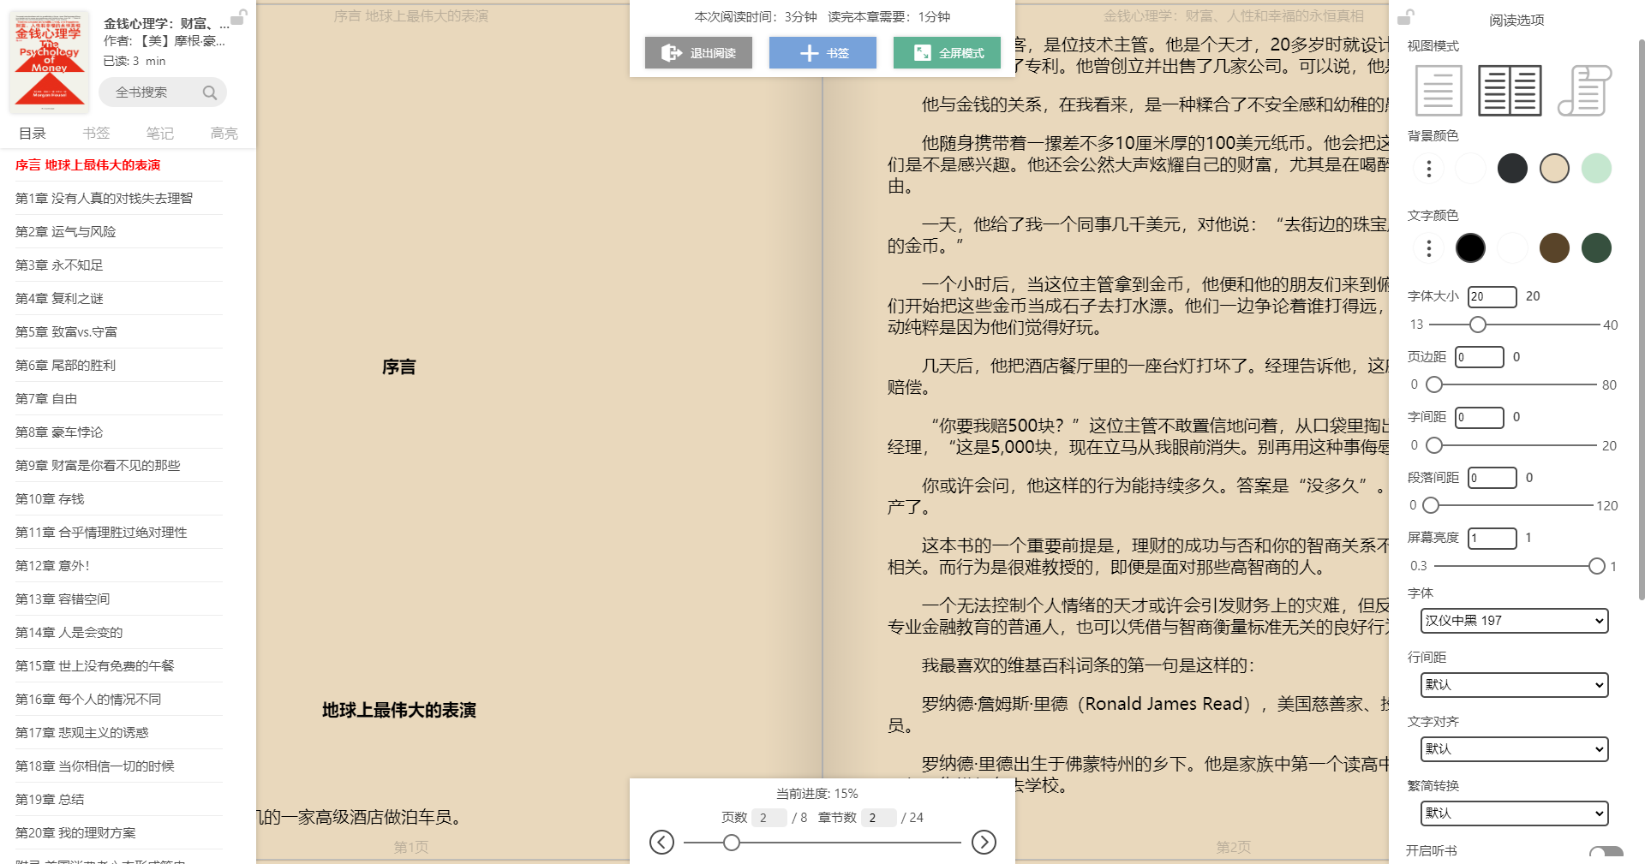Click the previous page arrow icon

(661, 843)
